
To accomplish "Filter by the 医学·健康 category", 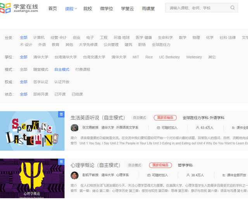I will 144,38.
